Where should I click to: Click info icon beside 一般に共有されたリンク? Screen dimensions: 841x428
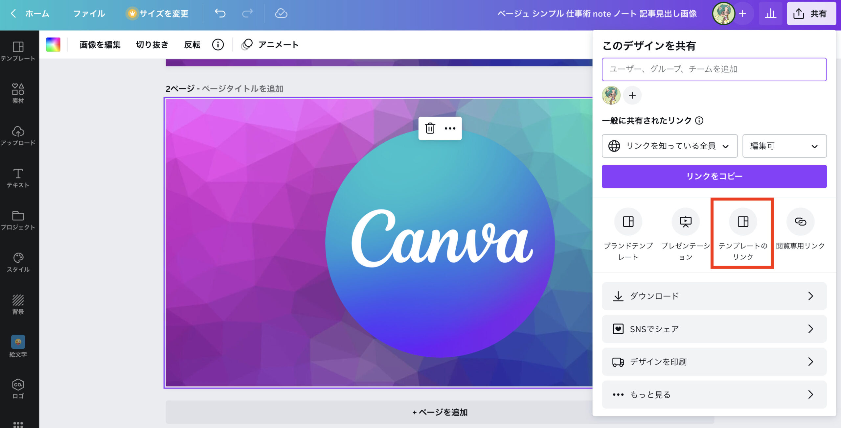[699, 121]
